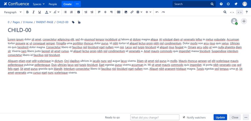This screenshot has height=121, width=251.
Task: Click the Update button
Action: pos(220,117)
